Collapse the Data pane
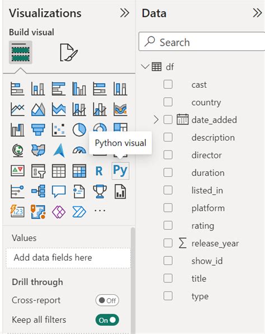This screenshot has width=265, height=334. [x=257, y=13]
